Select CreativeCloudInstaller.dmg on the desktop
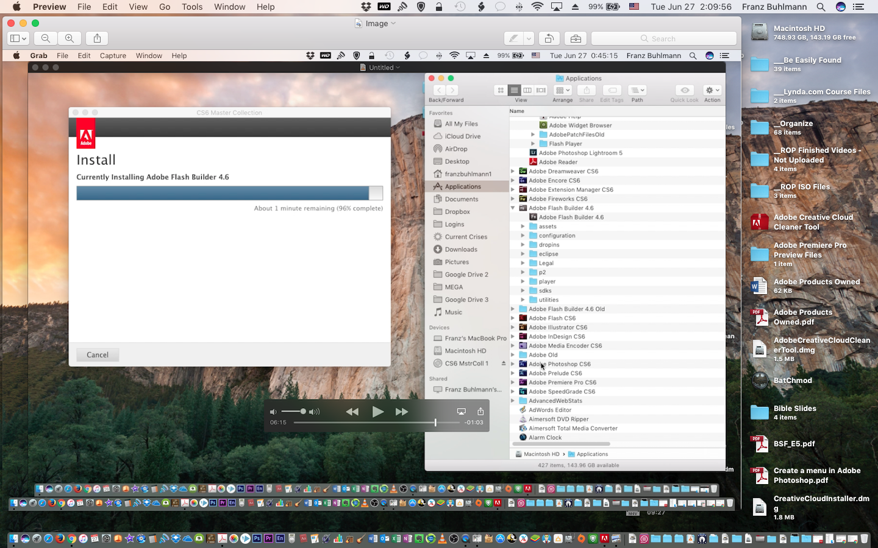Screen dimensions: 878x548 click(760, 507)
